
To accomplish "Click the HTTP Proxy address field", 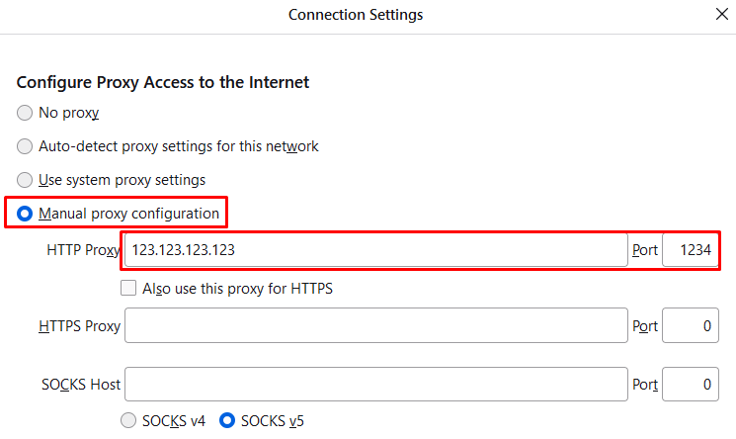I will coord(375,251).
